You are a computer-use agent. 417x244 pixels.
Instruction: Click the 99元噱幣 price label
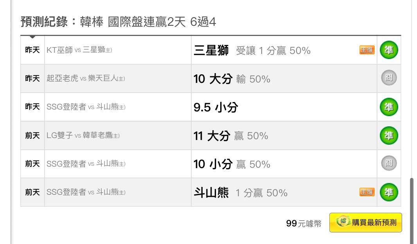point(304,223)
